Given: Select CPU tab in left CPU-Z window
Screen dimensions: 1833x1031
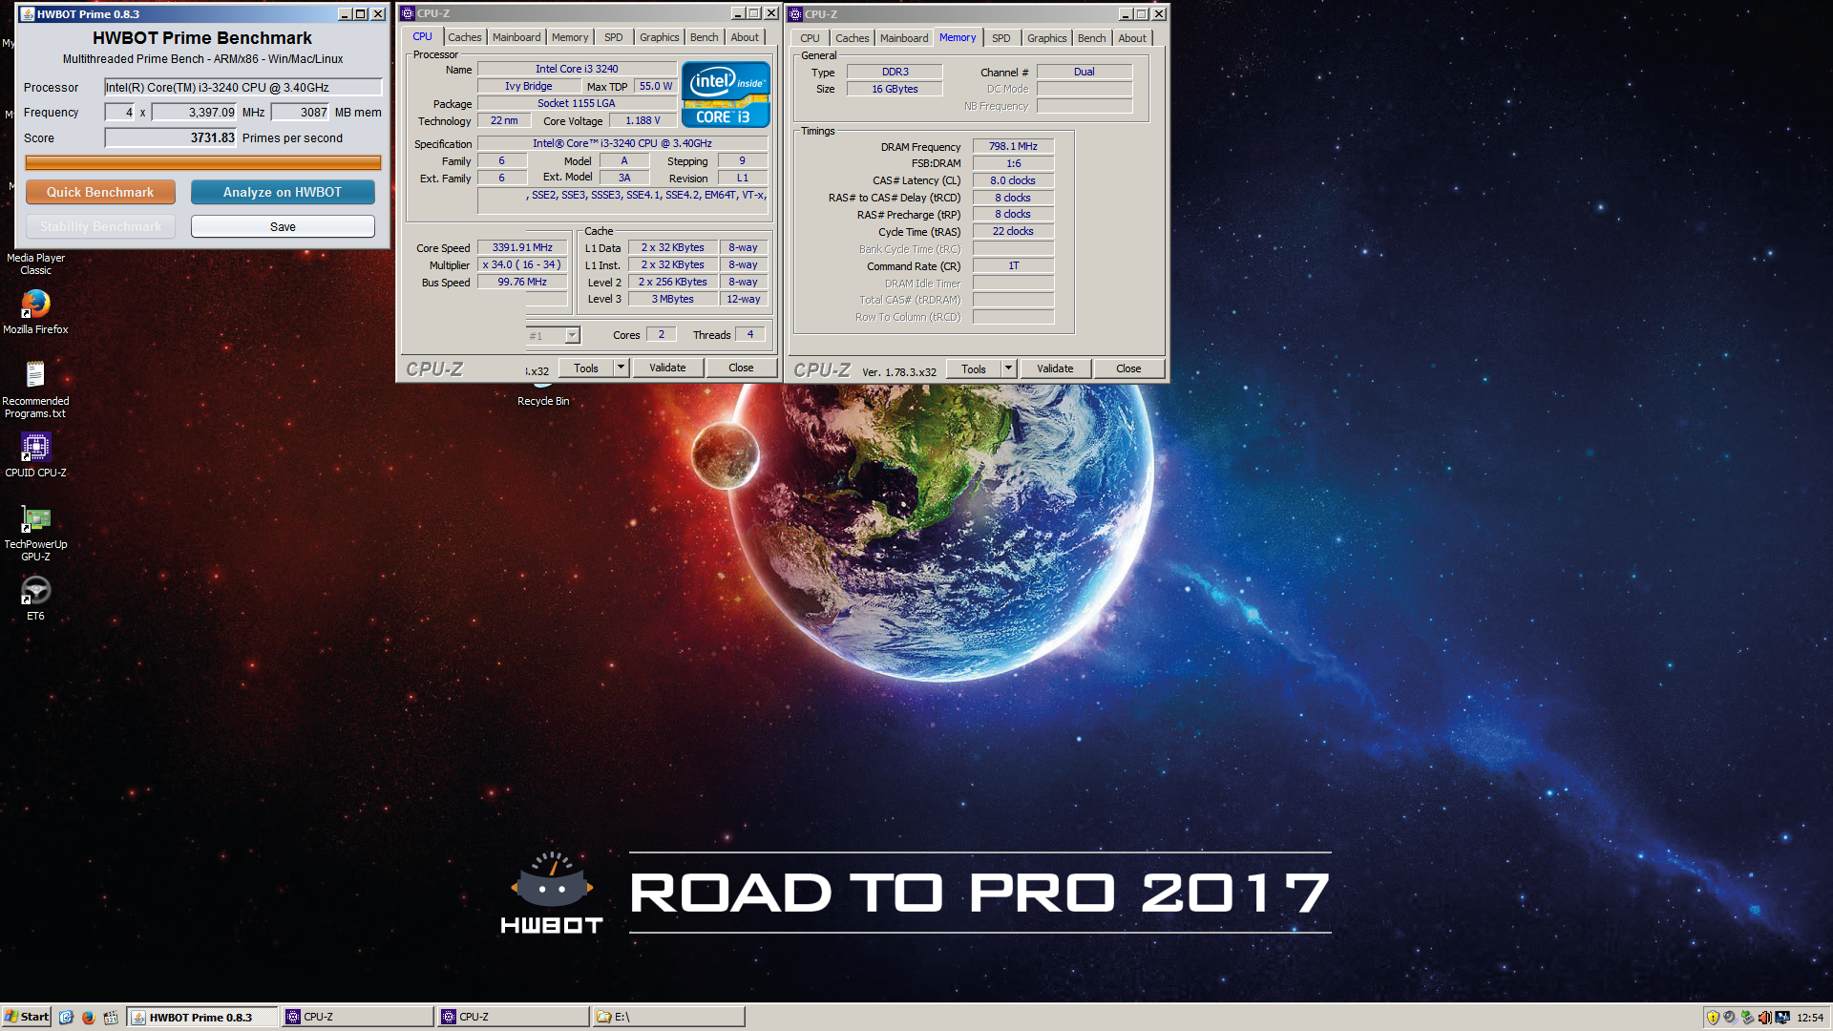Looking at the screenshot, I should [422, 36].
